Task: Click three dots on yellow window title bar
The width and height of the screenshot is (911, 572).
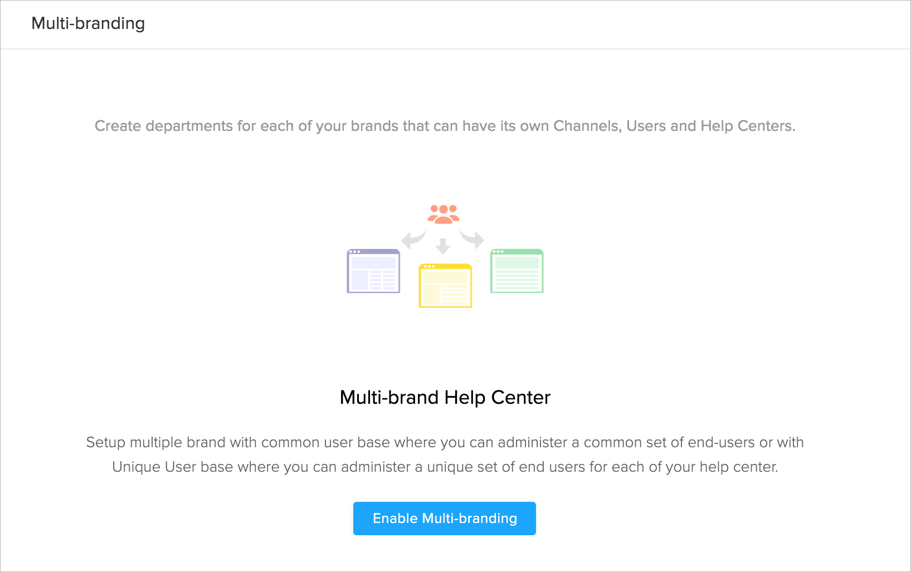Action: tap(428, 266)
